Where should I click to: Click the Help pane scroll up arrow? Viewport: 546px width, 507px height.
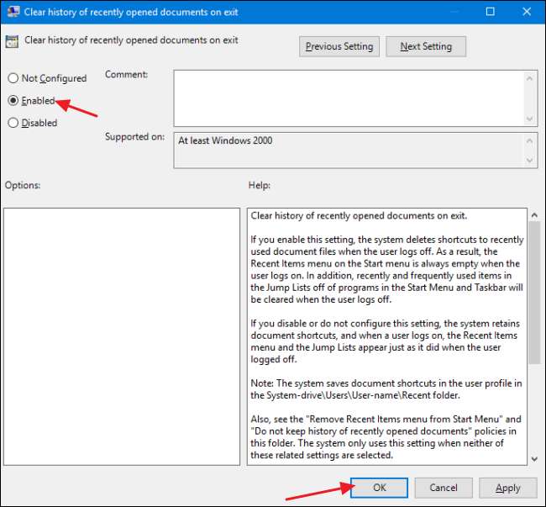534,215
